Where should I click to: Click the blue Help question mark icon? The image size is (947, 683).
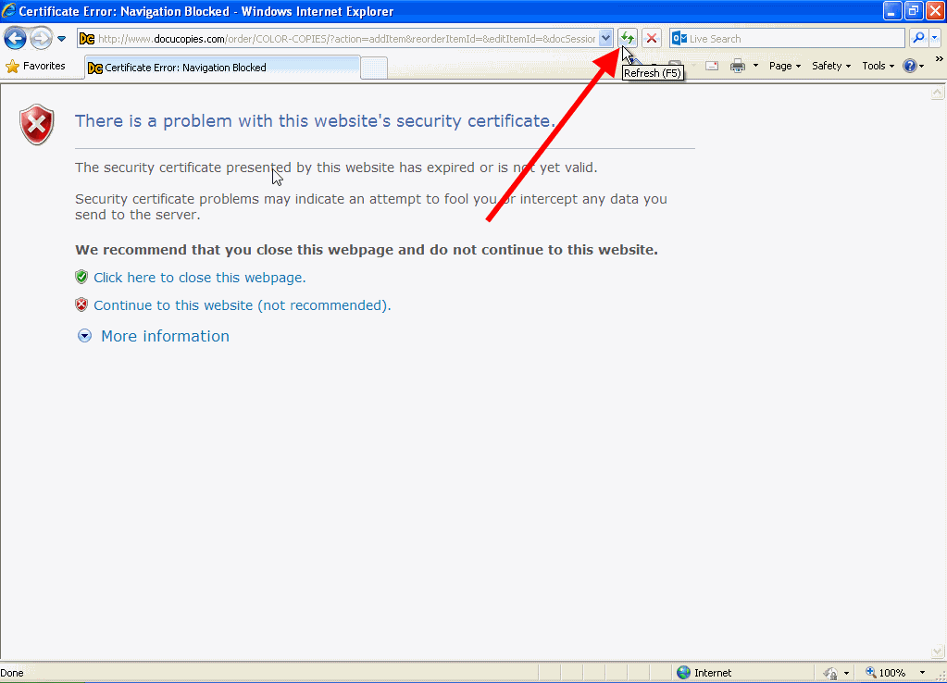point(910,66)
